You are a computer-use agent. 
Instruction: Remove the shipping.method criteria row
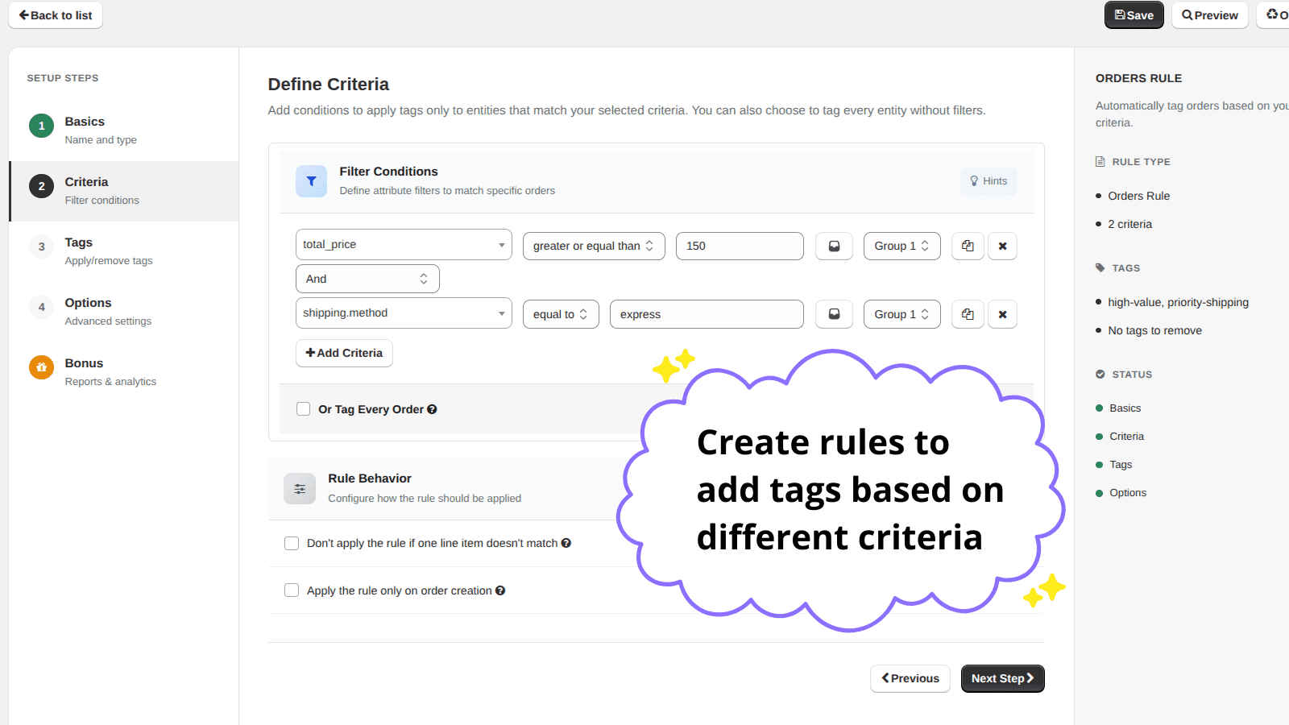(1002, 314)
